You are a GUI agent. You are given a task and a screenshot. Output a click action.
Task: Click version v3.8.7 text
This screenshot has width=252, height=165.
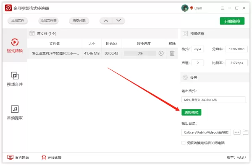pyautogui.click(x=236, y=157)
